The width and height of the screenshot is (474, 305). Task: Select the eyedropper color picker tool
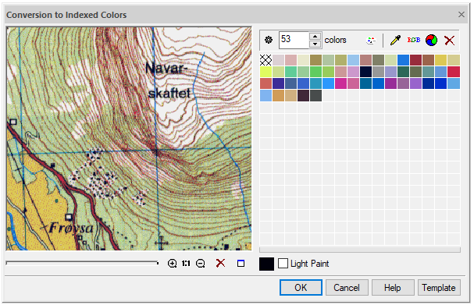click(395, 40)
